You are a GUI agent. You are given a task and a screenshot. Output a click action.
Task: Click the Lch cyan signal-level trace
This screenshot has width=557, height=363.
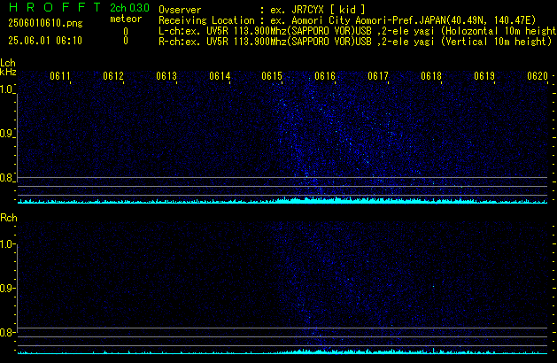pos(282,200)
